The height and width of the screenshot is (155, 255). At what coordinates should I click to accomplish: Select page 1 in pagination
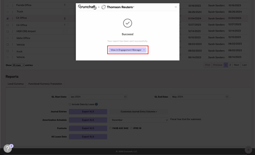click(x=226, y=65)
